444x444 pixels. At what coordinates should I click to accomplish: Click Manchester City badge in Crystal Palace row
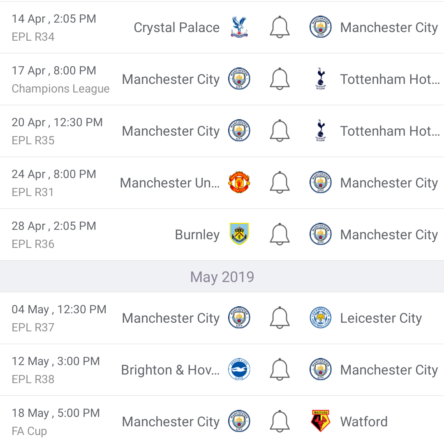point(321,27)
